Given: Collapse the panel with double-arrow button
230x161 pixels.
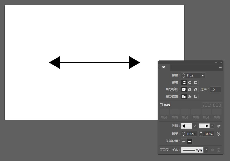Looking at the screenshot, I should pos(216,62).
